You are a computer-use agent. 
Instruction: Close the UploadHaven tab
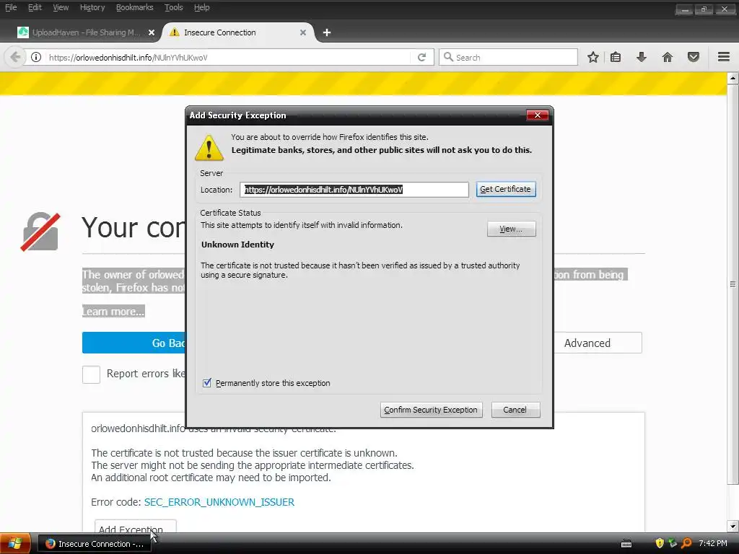(152, 32)
